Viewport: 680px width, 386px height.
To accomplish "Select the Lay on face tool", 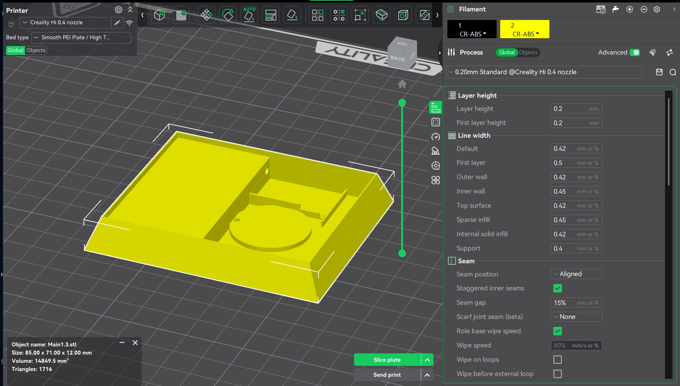I will coord(292,15).
